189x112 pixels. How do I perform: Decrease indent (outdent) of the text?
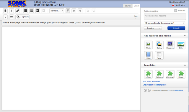[44, 11]
